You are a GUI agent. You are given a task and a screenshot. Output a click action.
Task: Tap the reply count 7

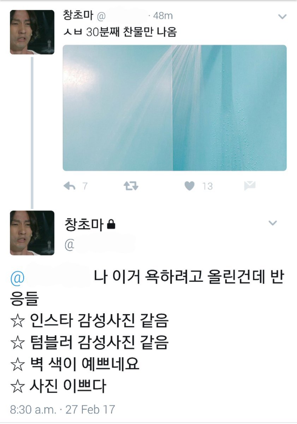pos(85,186)
